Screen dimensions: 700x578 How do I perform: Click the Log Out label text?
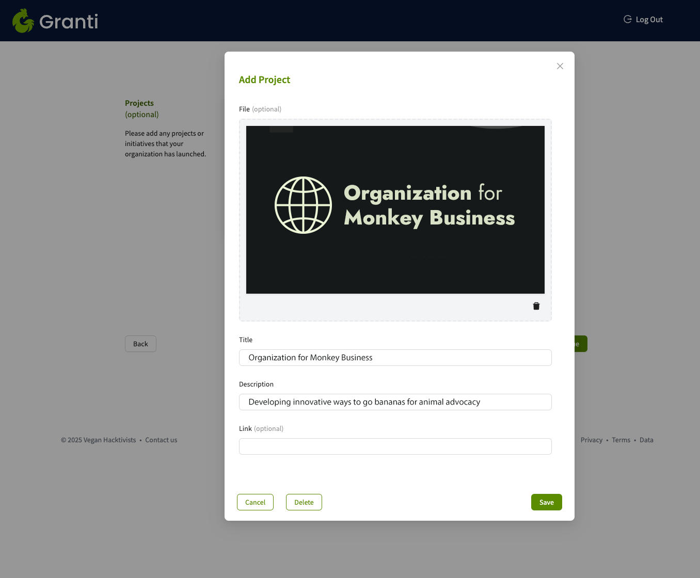click(x=649, y=19)
